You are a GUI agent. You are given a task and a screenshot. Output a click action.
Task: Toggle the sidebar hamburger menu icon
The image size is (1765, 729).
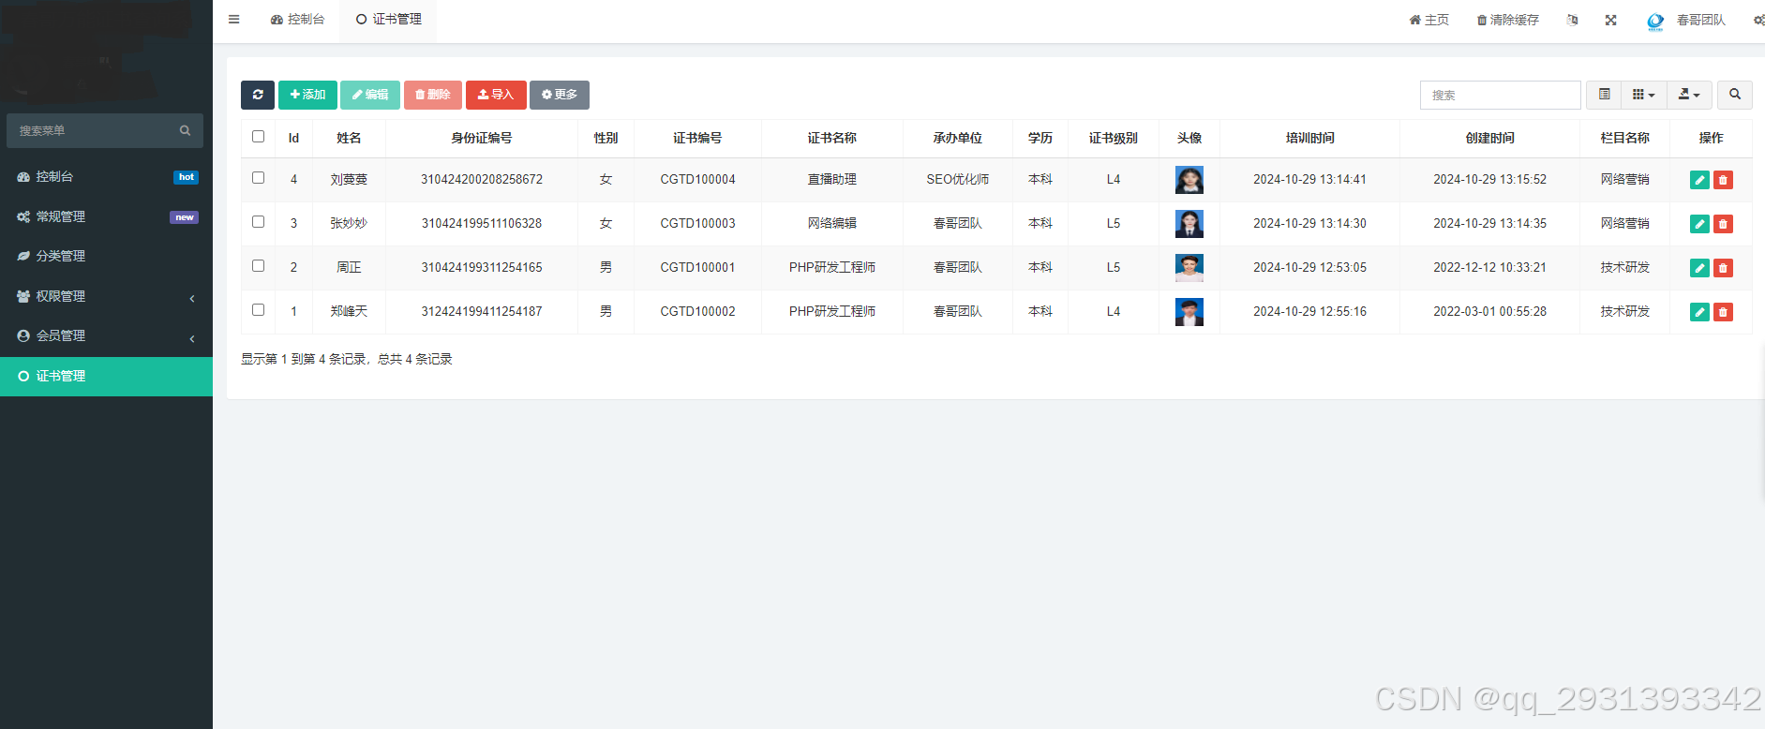(x=234, y=20)
